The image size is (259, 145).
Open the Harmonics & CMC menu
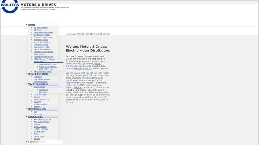[37, 109]
